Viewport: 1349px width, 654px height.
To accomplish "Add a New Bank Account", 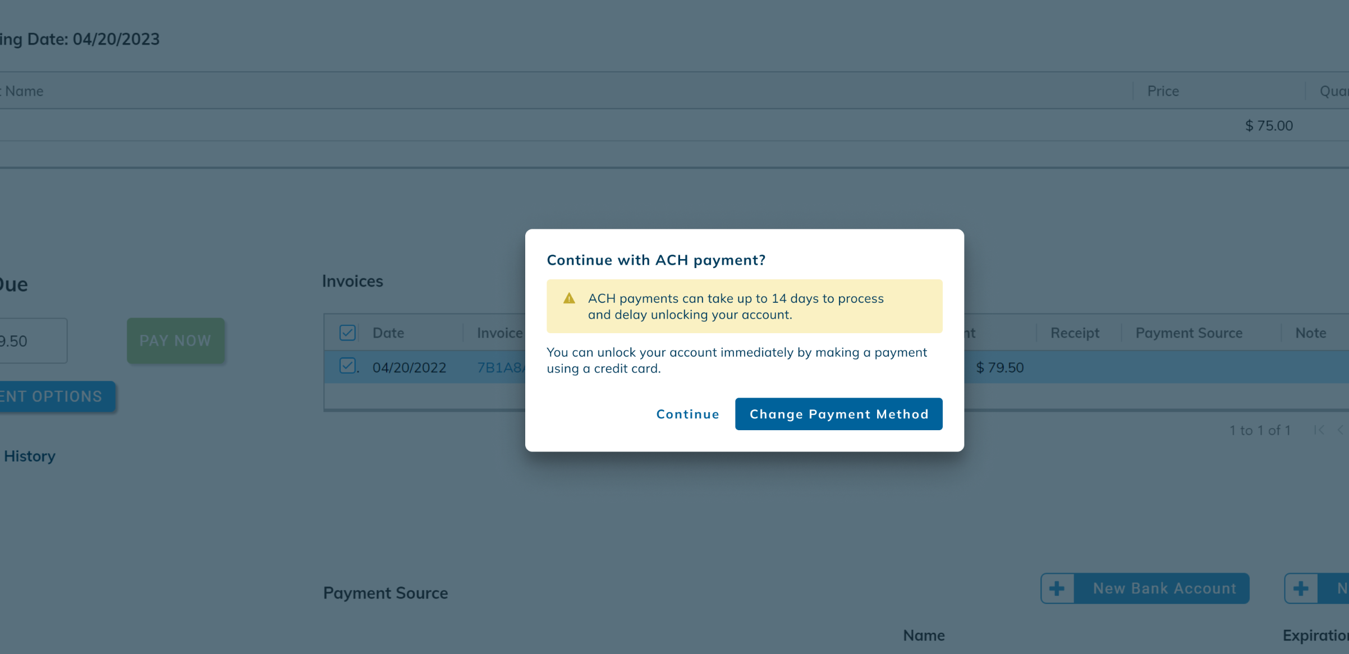I will point(1145,588).
